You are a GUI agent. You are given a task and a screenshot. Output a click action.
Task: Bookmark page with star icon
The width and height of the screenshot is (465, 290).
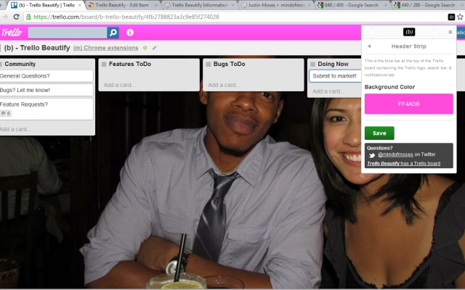pyautogui.click(x=460, y=17)
